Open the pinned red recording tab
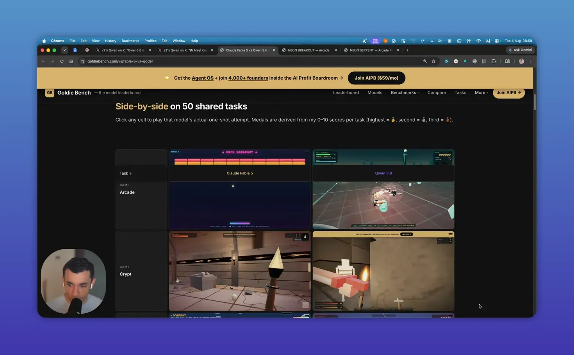 click(x=87, y=50)
